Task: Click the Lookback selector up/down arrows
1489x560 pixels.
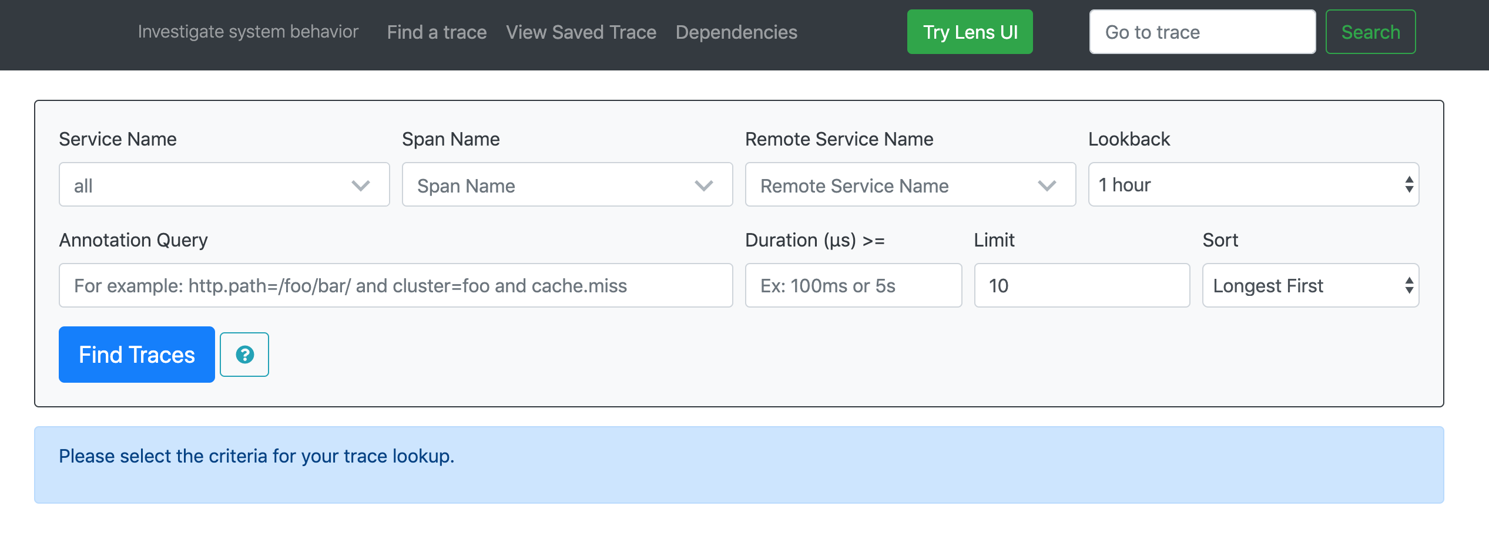Action: click(x=1408, y=184)
